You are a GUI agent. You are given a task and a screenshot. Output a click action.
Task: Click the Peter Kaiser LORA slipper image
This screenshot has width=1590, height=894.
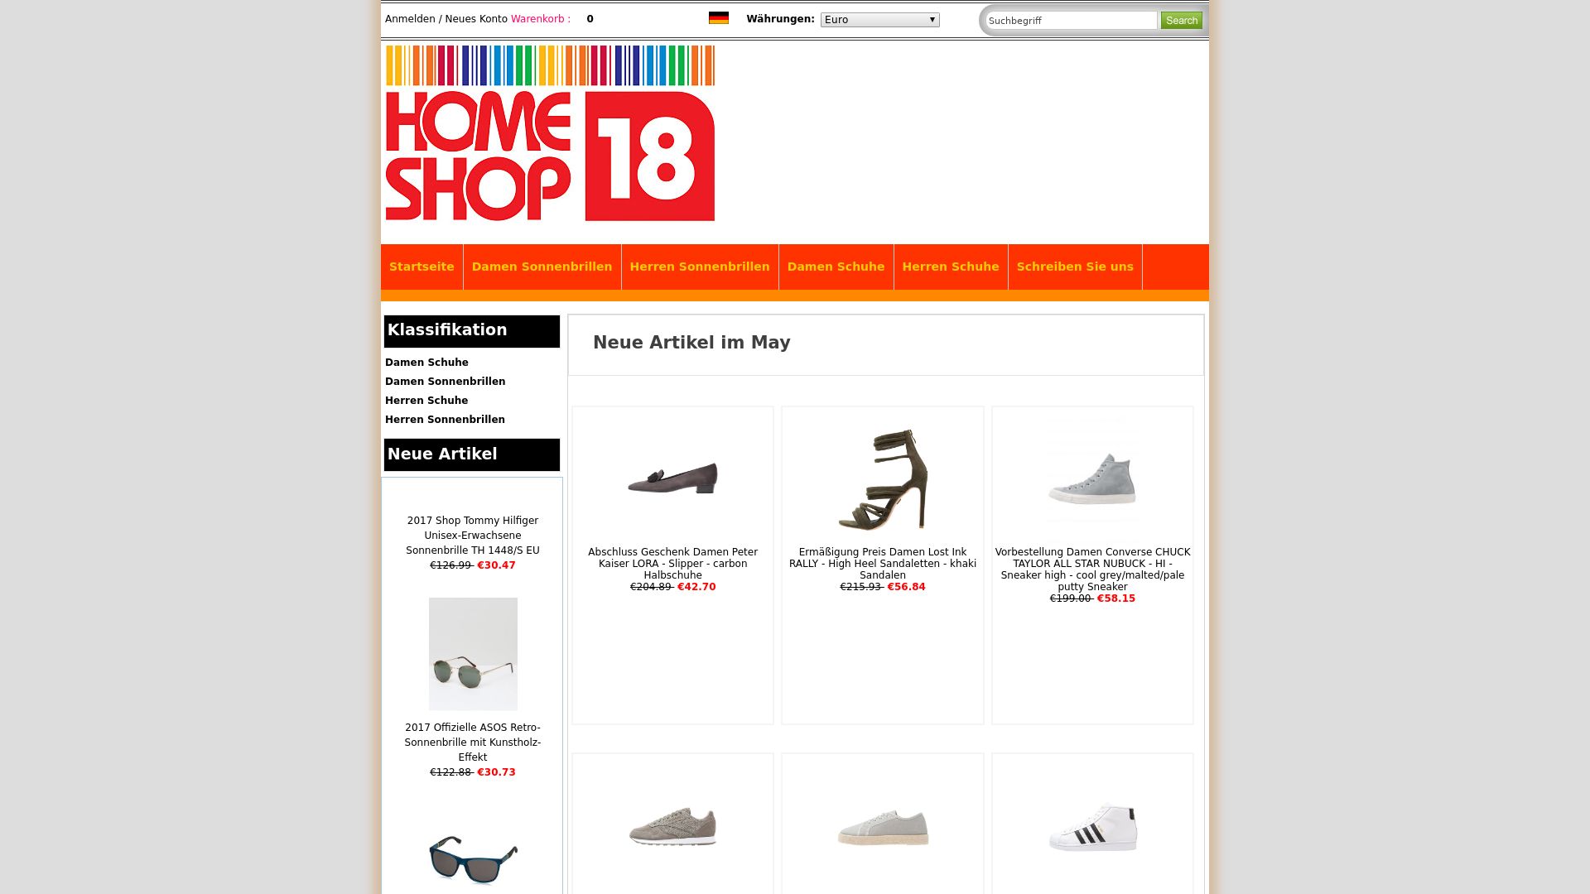click(x=672, y=478)
